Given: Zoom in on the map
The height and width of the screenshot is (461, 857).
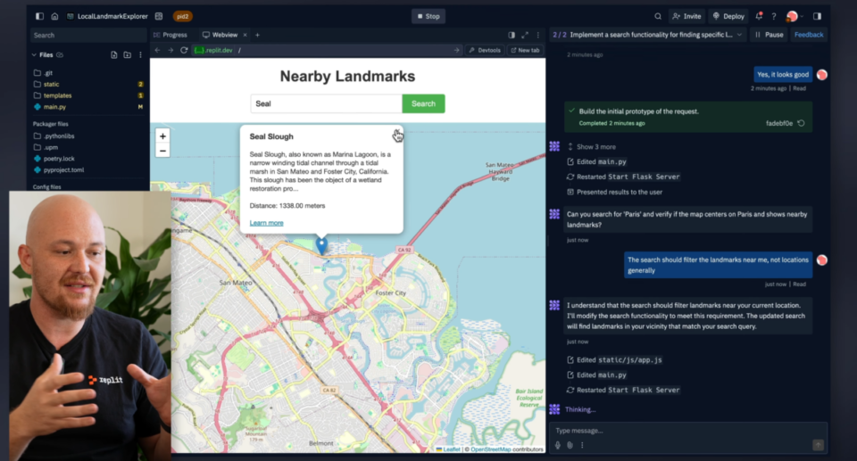Looking at the screenshot, I should (162, 136).
